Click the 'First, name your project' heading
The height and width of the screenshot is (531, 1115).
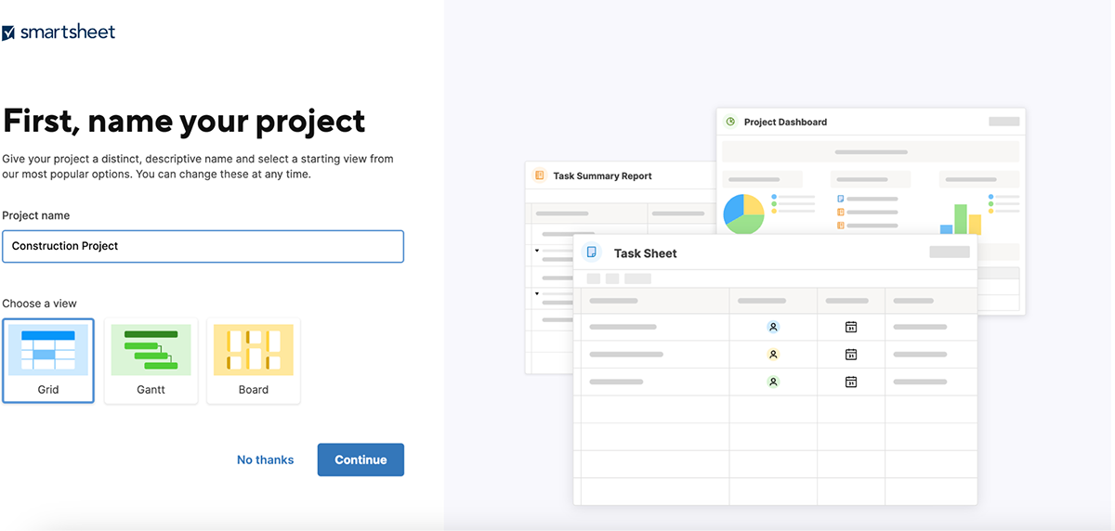click(184, 121)
